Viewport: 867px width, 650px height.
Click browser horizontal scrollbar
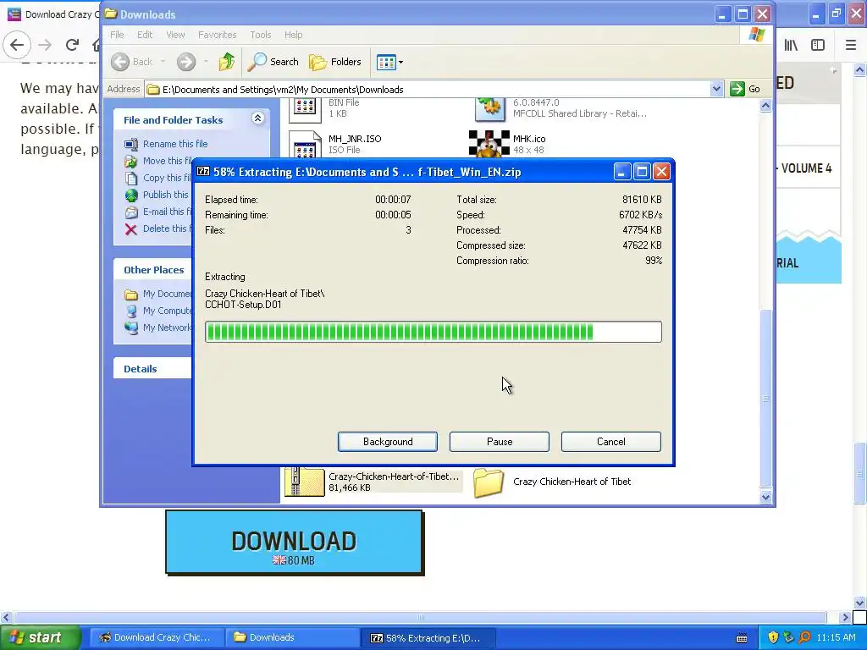click(x=421, y=617)
